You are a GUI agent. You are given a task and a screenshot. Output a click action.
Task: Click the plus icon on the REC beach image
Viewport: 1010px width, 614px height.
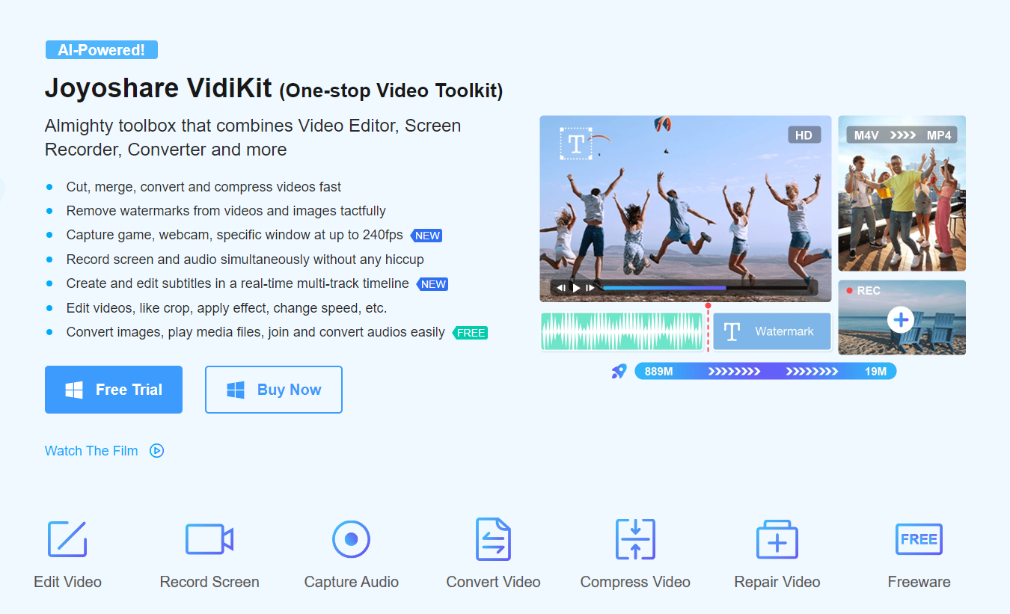tap(902, 319)
